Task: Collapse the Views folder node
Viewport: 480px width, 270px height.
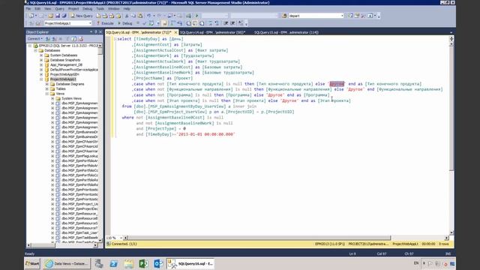Action: pos(47,94)
